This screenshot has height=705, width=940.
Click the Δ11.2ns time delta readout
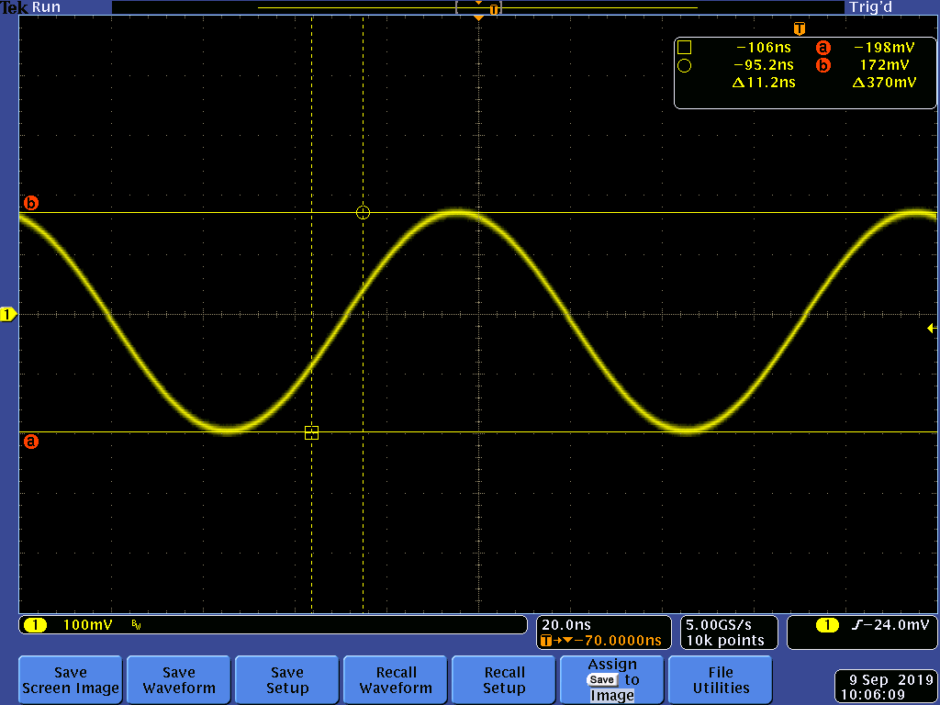[764, 82]
